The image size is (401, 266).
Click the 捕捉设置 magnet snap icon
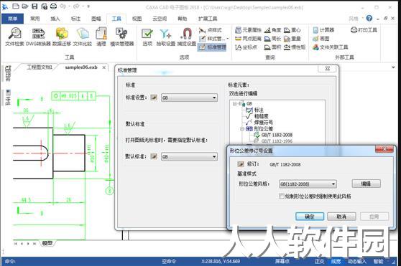tap(186, 37)
